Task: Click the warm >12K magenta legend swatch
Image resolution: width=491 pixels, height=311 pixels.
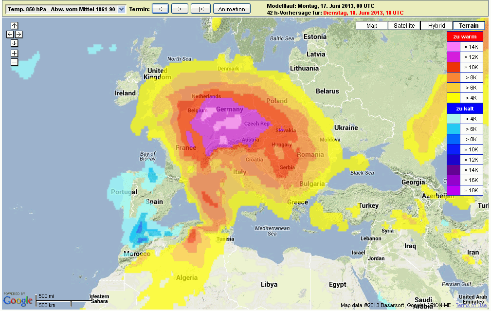Action: tap(454, 57)
